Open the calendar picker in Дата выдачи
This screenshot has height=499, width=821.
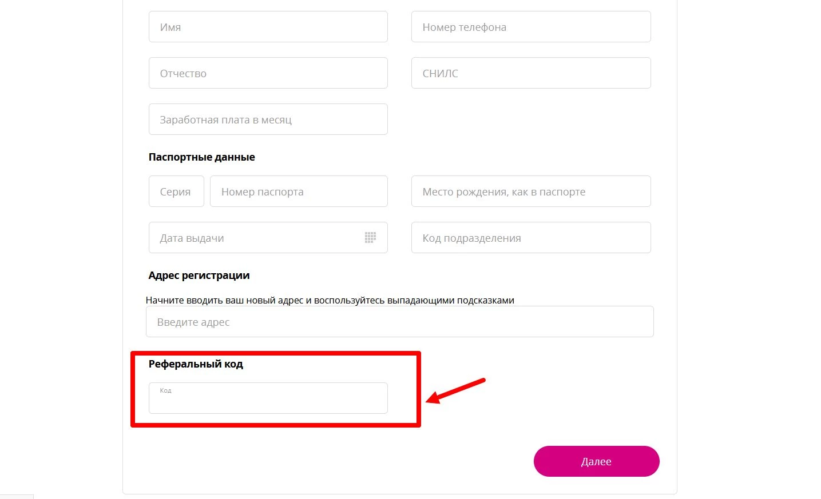pos(370,238)
